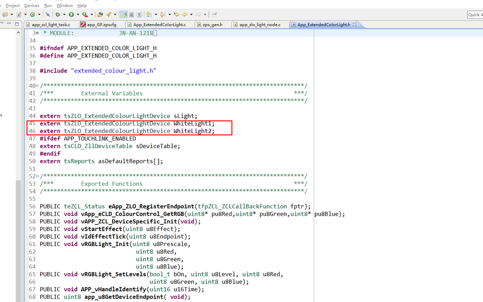The image size is (483, 302).
Task: Maximize the left side panel
Action: pyautogui.click(x=16, y=24)
